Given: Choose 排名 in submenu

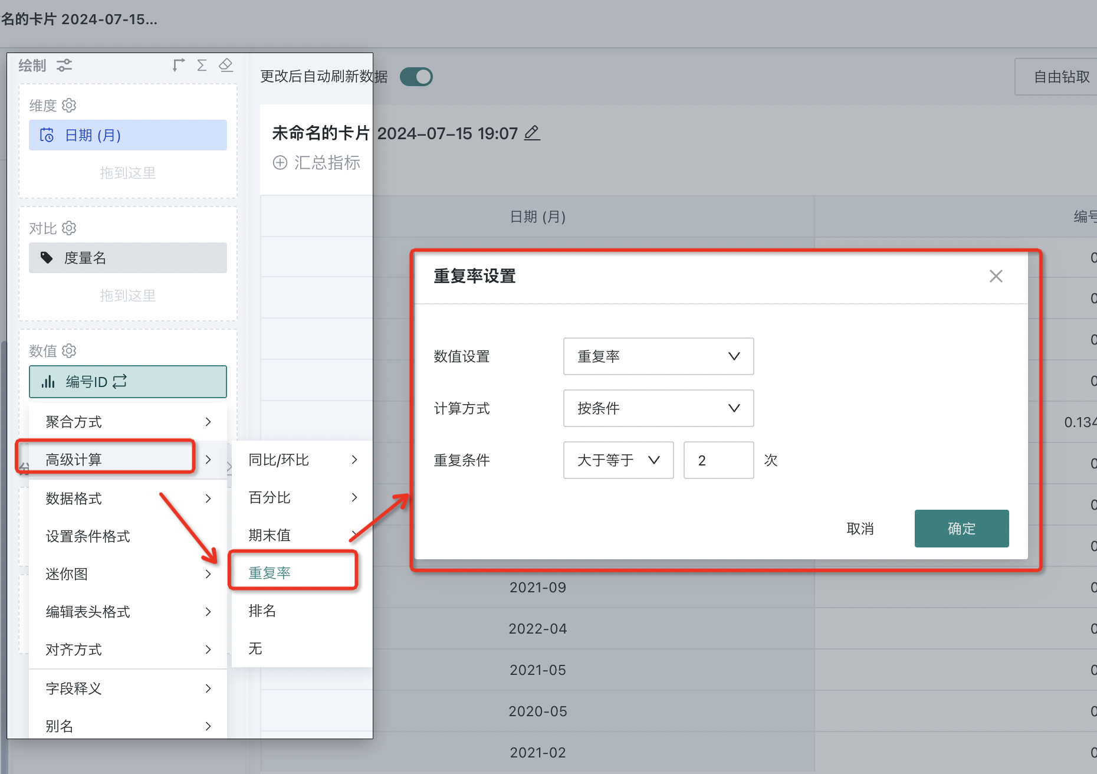Looking at the screenshot, I should pyautogui.click(x=302, y=611).
